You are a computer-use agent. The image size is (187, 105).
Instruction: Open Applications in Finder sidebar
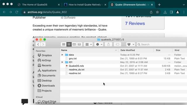(47, 71)
